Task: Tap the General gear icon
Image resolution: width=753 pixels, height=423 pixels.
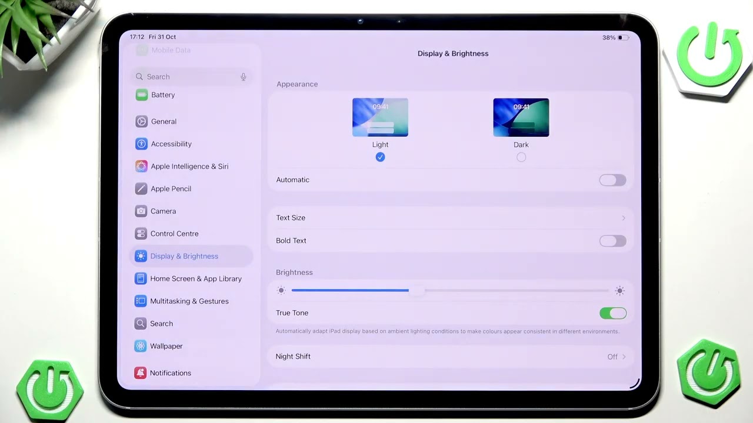Action: coord(141,122)
